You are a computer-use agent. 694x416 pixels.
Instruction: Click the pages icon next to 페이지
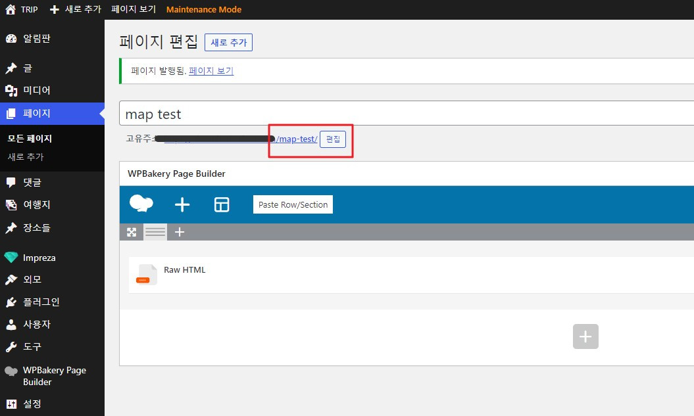coord(11,114)
